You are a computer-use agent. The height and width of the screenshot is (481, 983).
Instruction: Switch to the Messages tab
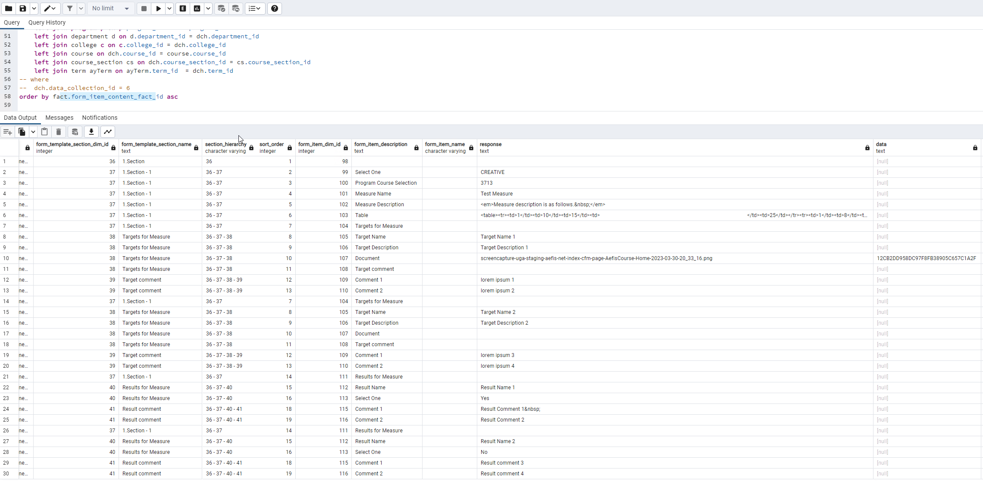point(59,118)
